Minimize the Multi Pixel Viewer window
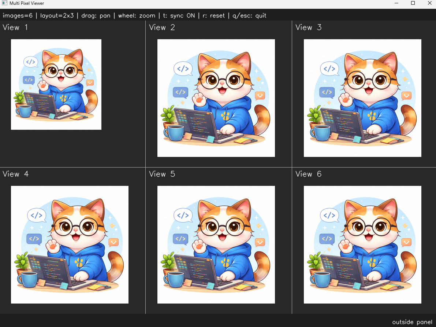Screen dimensions: 436x327 tap(396, 3)
